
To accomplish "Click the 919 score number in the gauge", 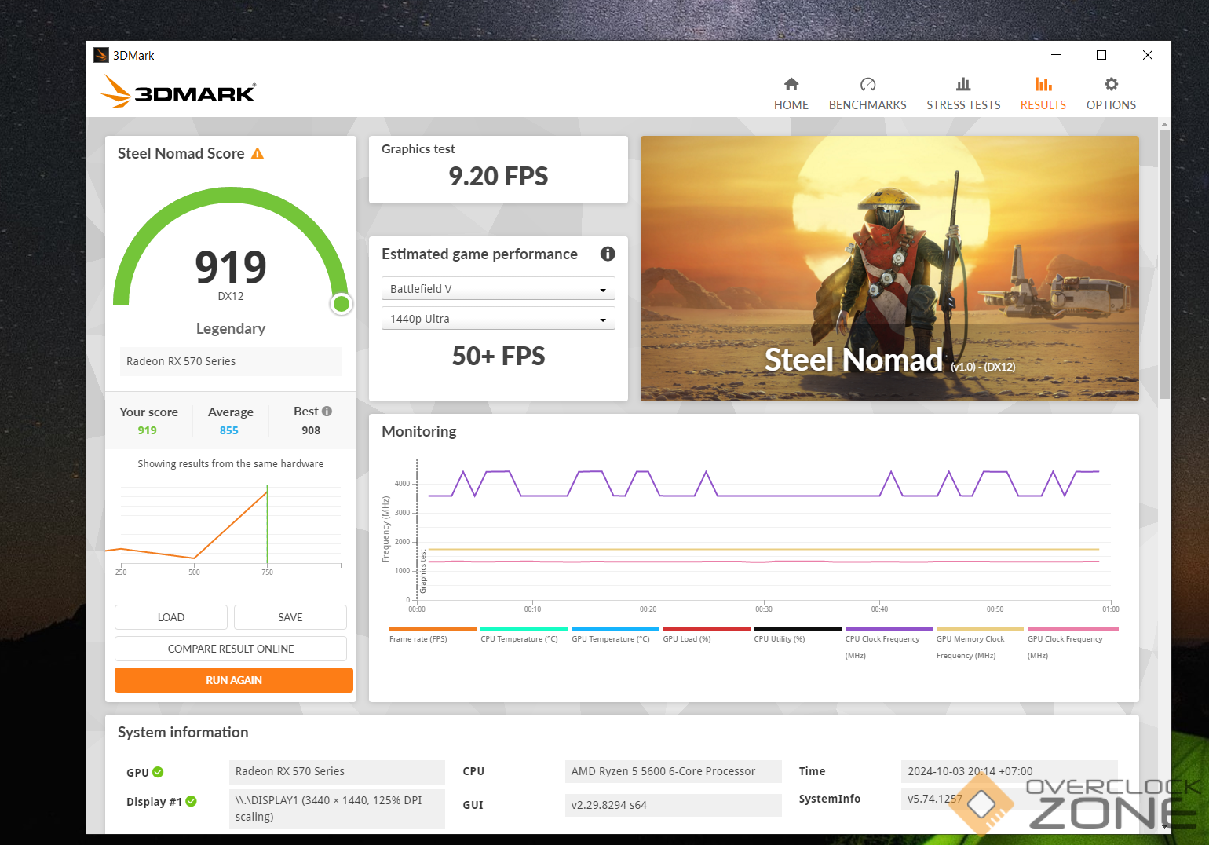I will tap(231, 267).
